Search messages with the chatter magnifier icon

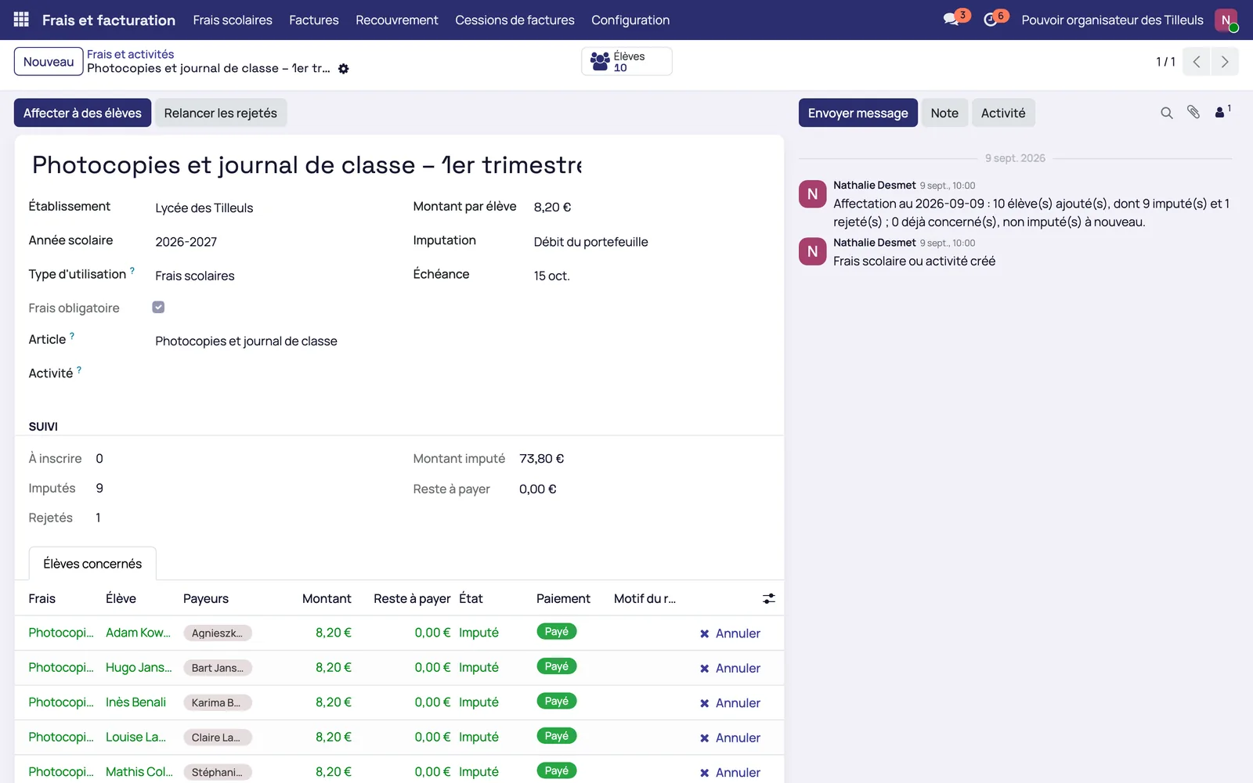[x=1166, y=113]
